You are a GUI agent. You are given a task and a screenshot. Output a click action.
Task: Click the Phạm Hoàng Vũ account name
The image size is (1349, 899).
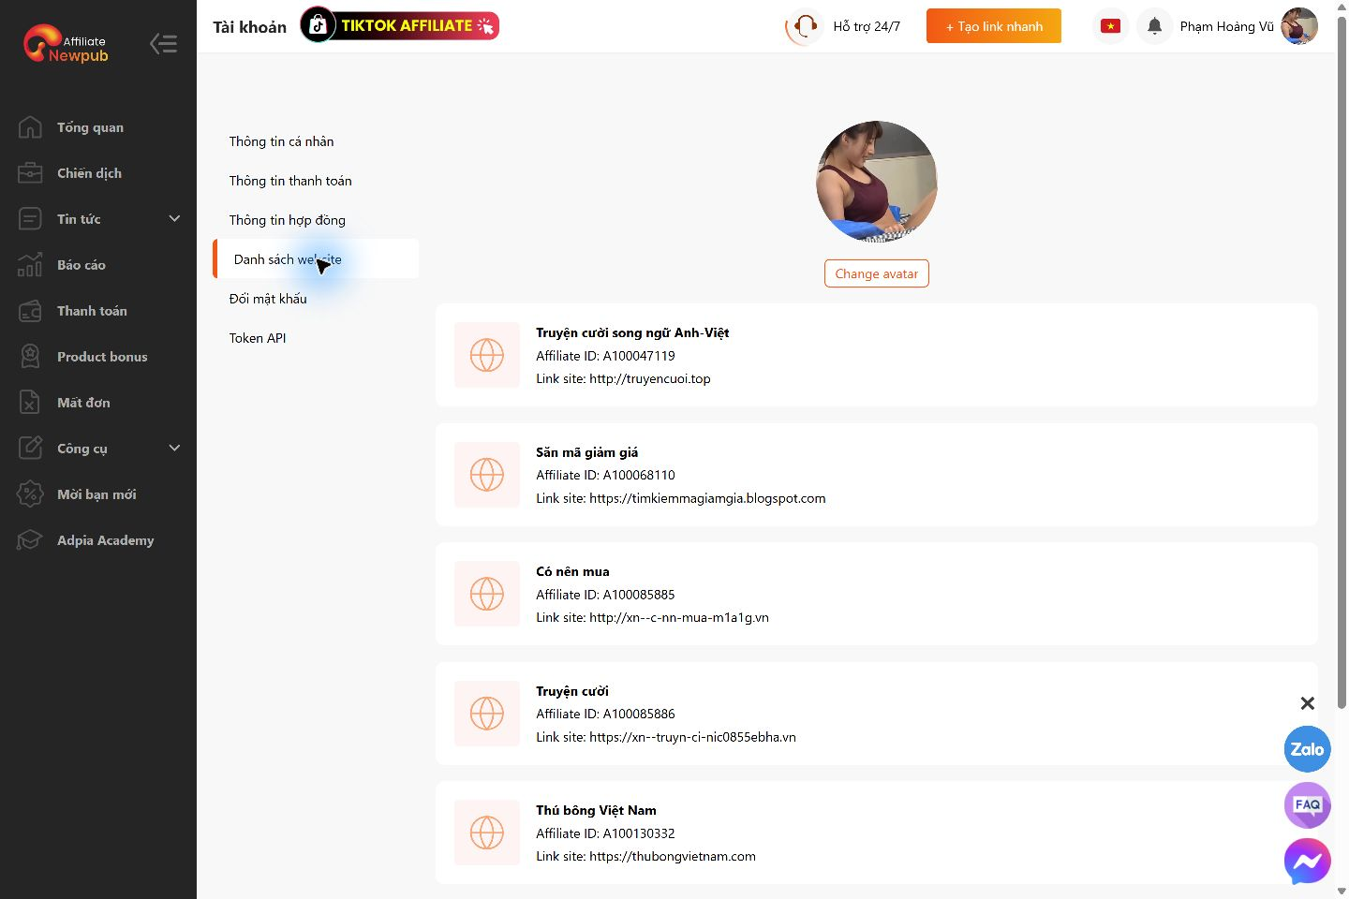click(1227, 26)
